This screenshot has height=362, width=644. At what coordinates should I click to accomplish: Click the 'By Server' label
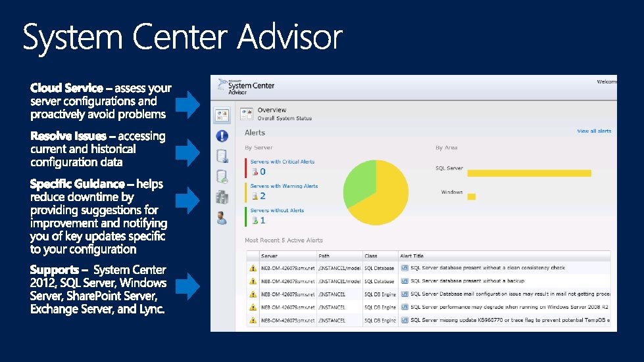(259, 148)
